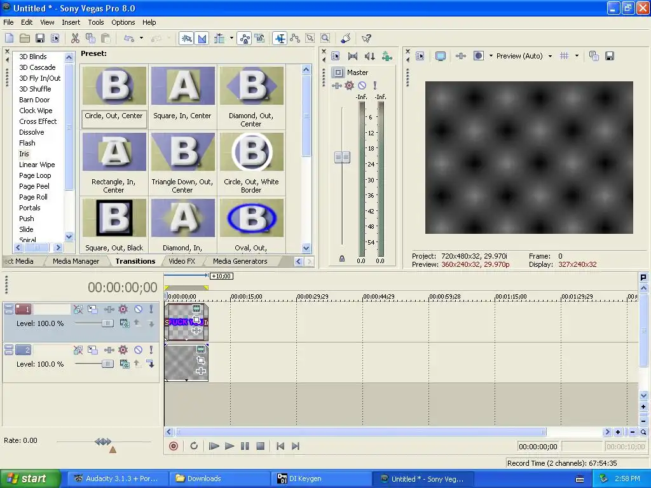Open Master bus FX gear icon
Screen dimensions: 651x488
tap(350, 86)
